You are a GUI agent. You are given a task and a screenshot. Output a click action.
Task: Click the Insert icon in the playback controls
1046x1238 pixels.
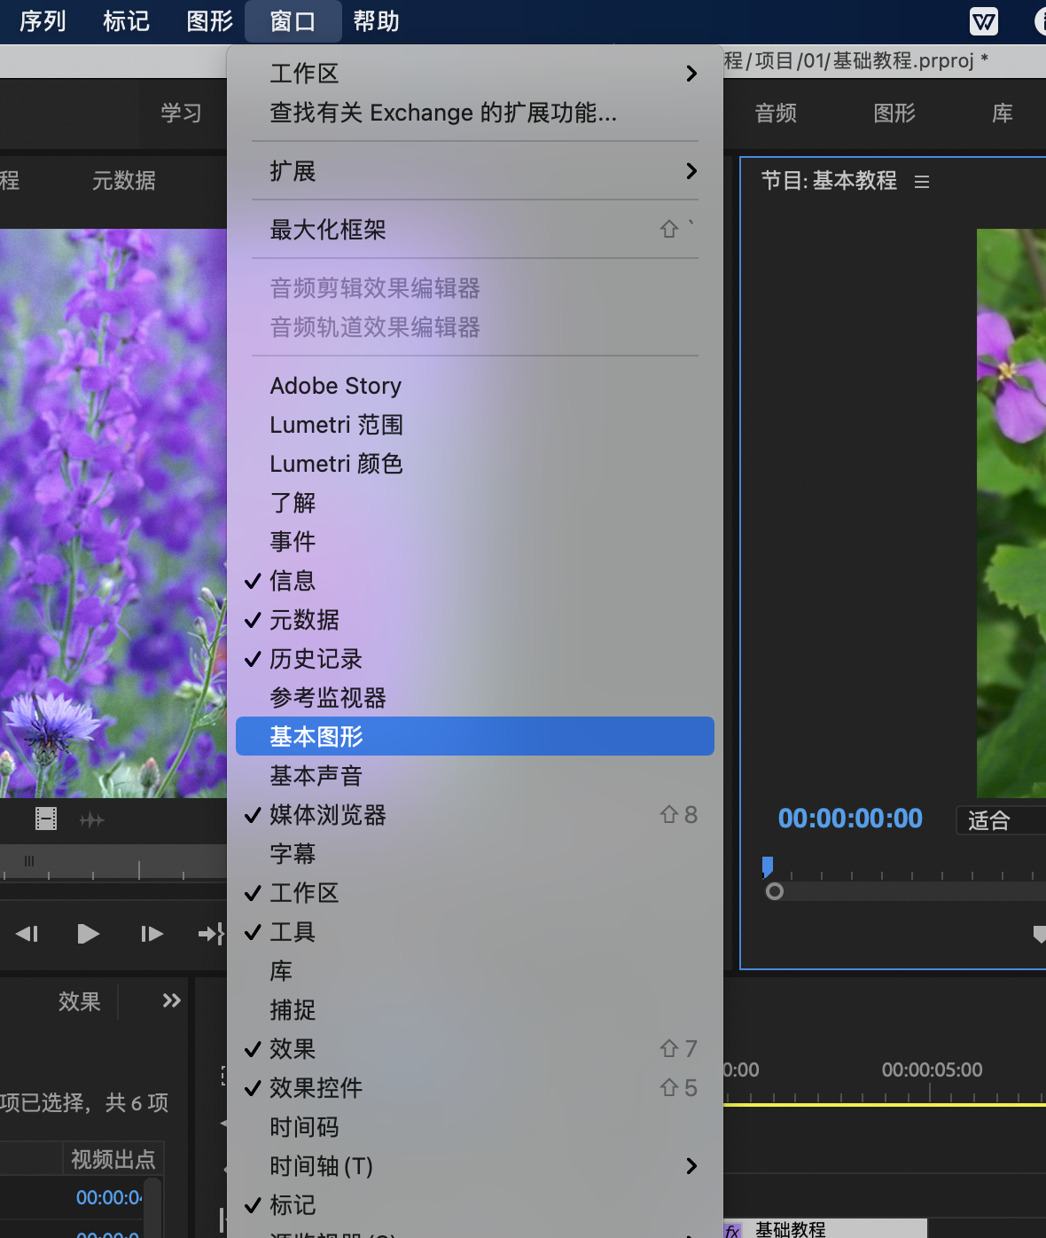[x=211, y=933]
